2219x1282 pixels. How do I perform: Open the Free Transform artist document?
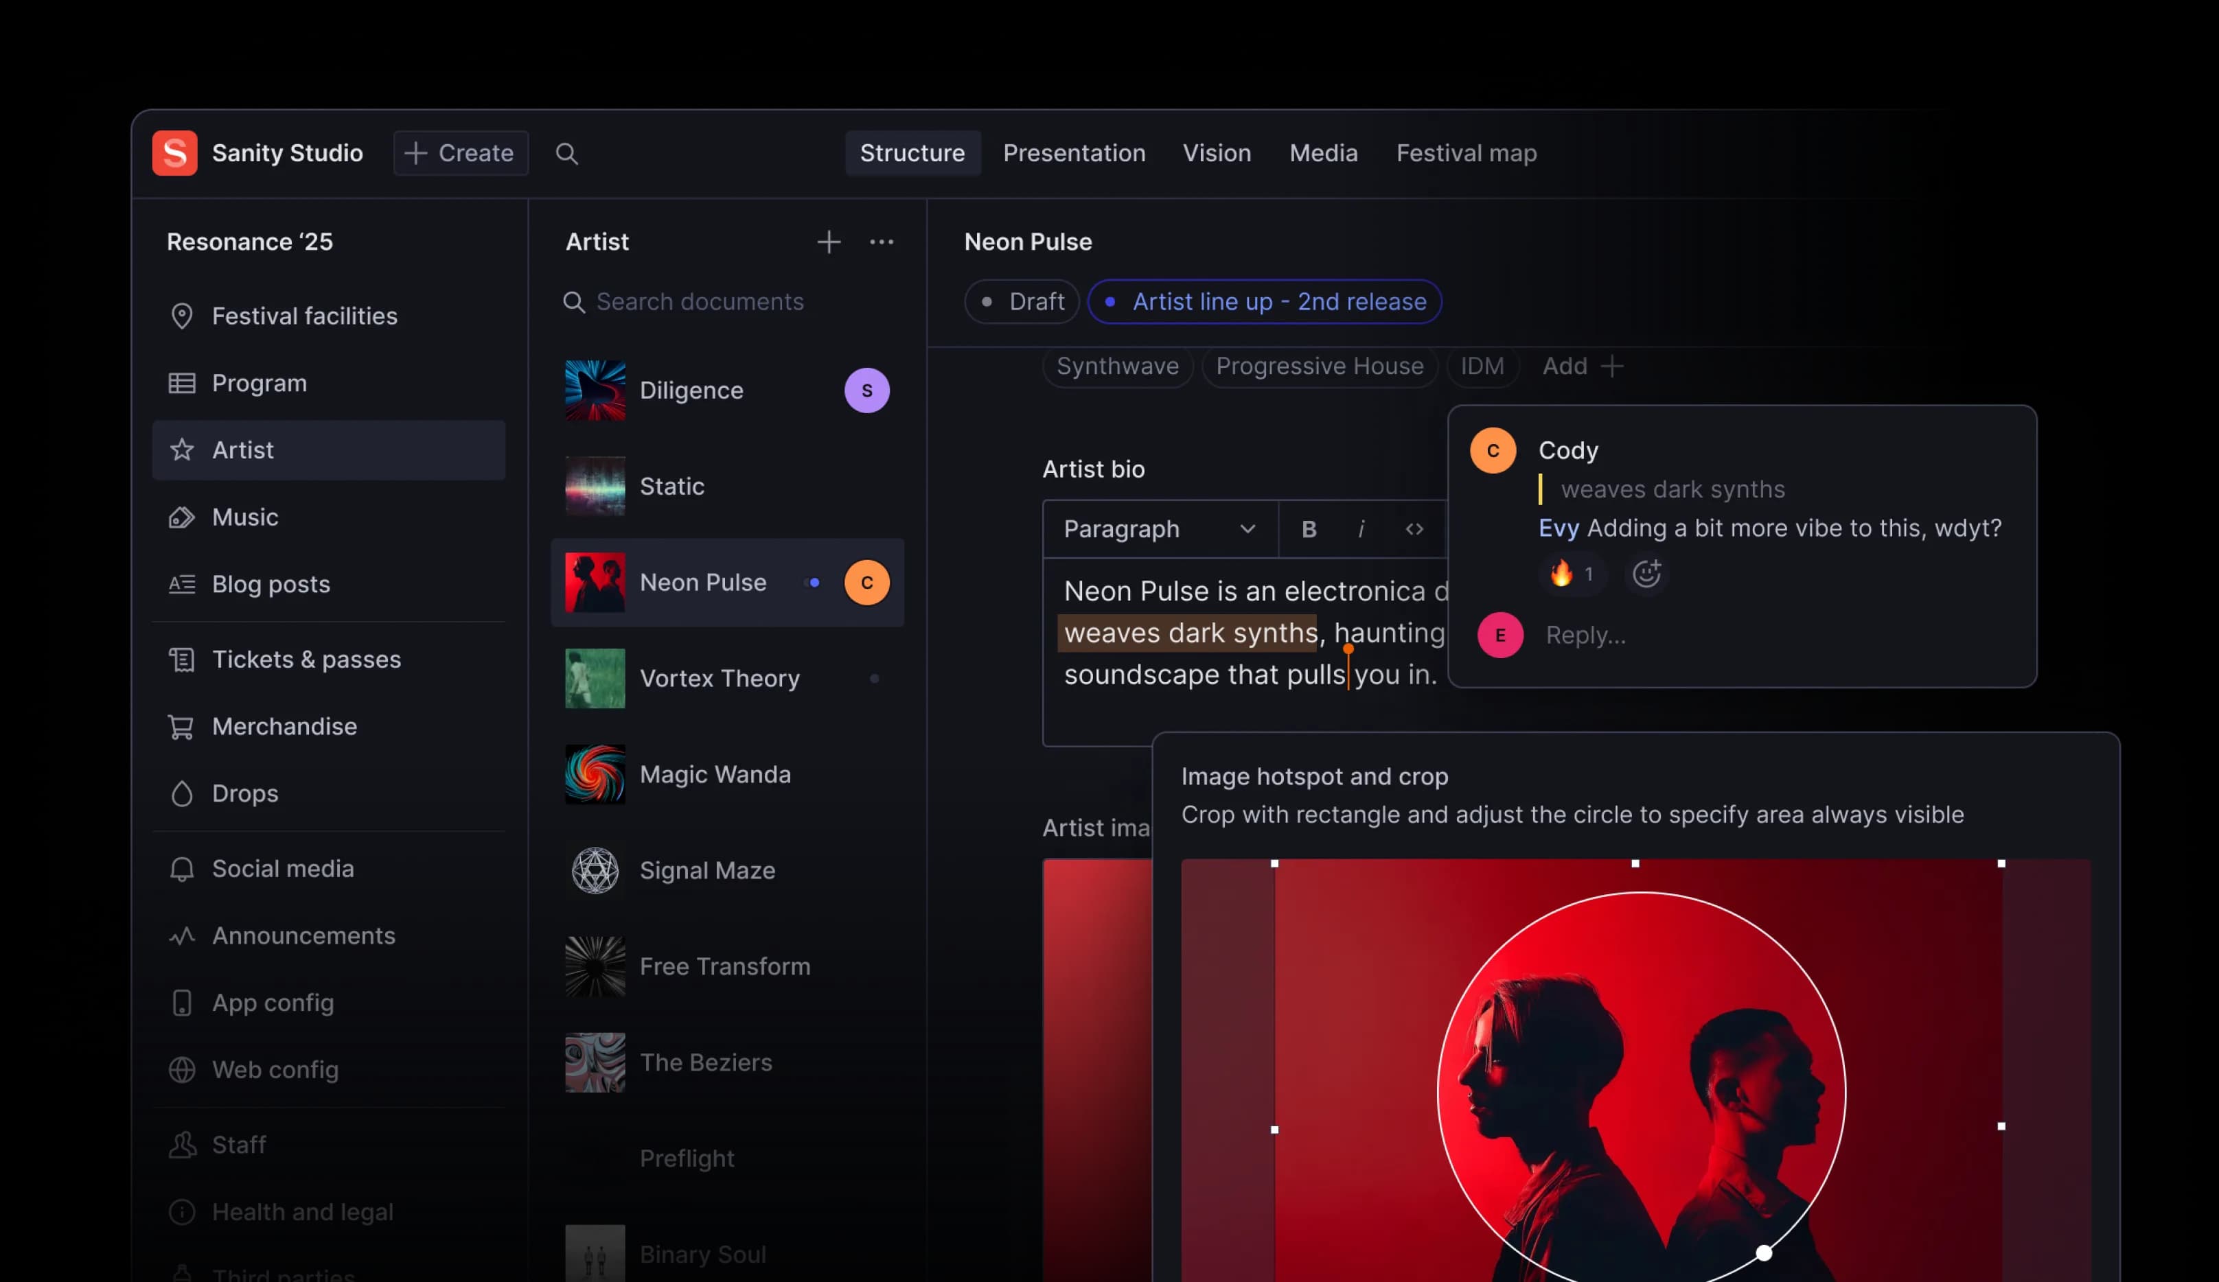tap(727, 967)
